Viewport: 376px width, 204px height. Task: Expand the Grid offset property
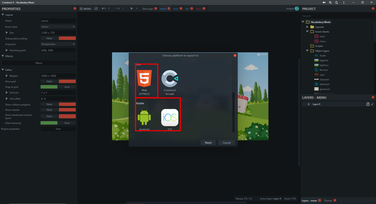click(7, 99)
